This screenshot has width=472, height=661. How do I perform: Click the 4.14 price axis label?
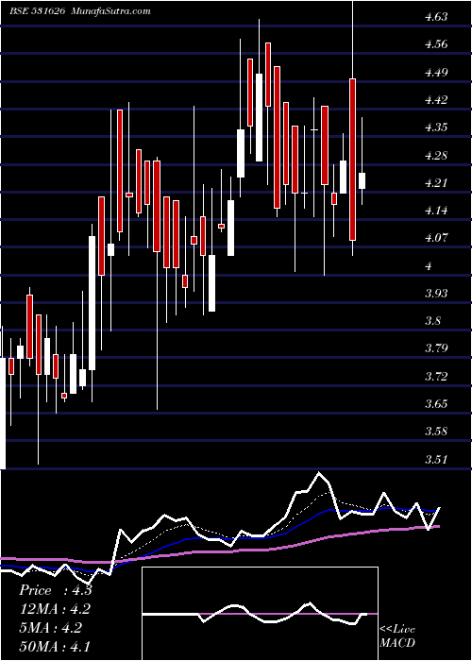[436, 211]
